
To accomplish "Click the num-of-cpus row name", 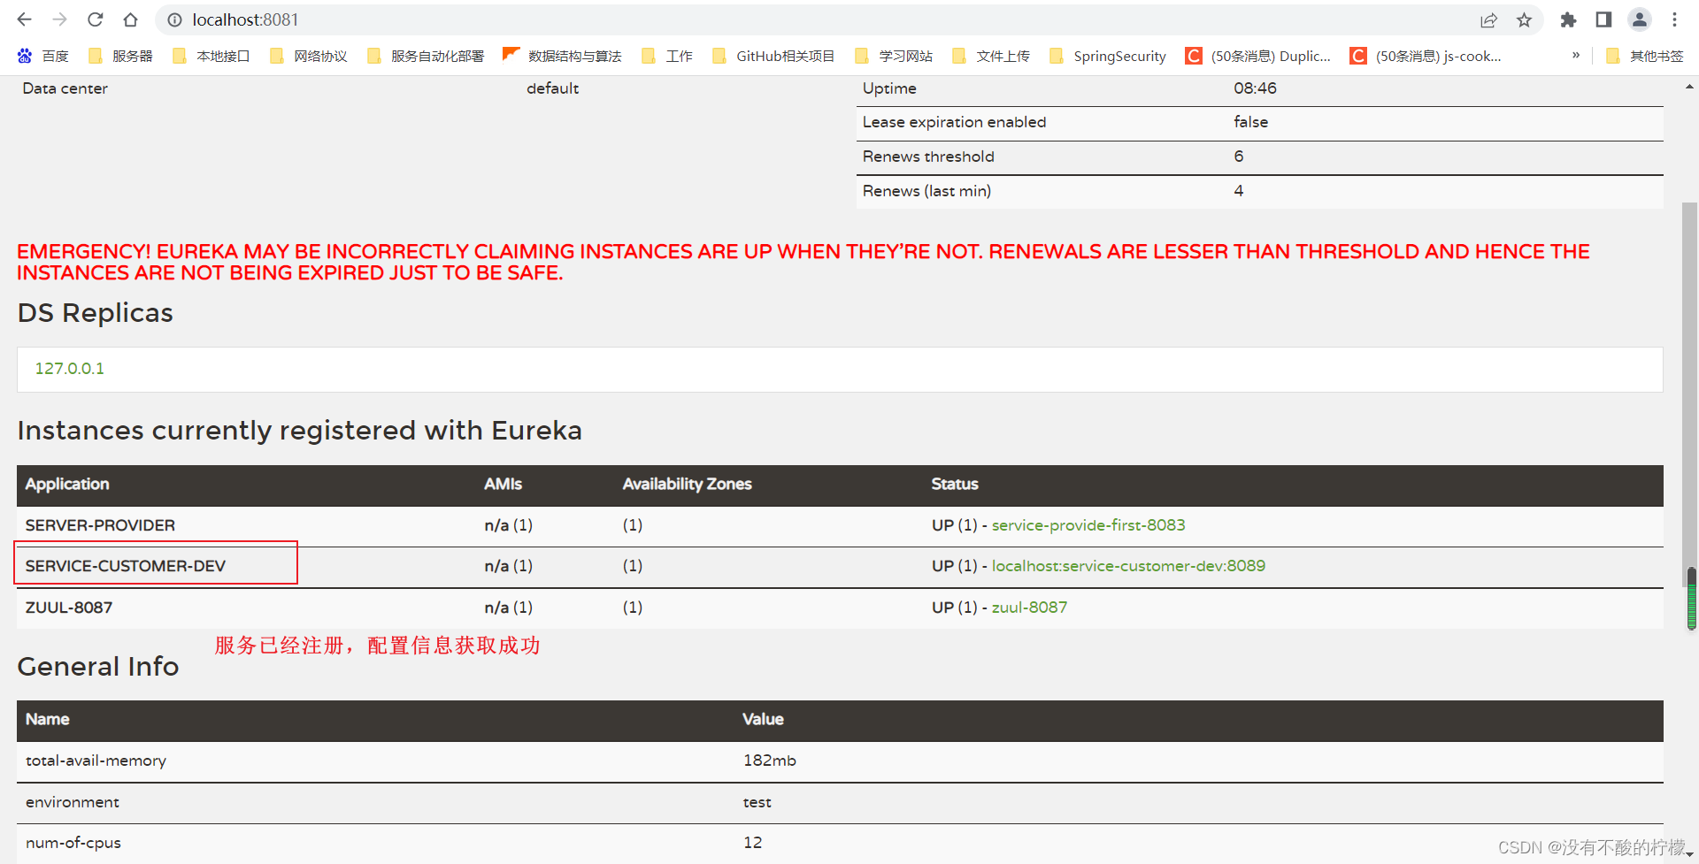I will pyautogui.click(x=73, y=843).
